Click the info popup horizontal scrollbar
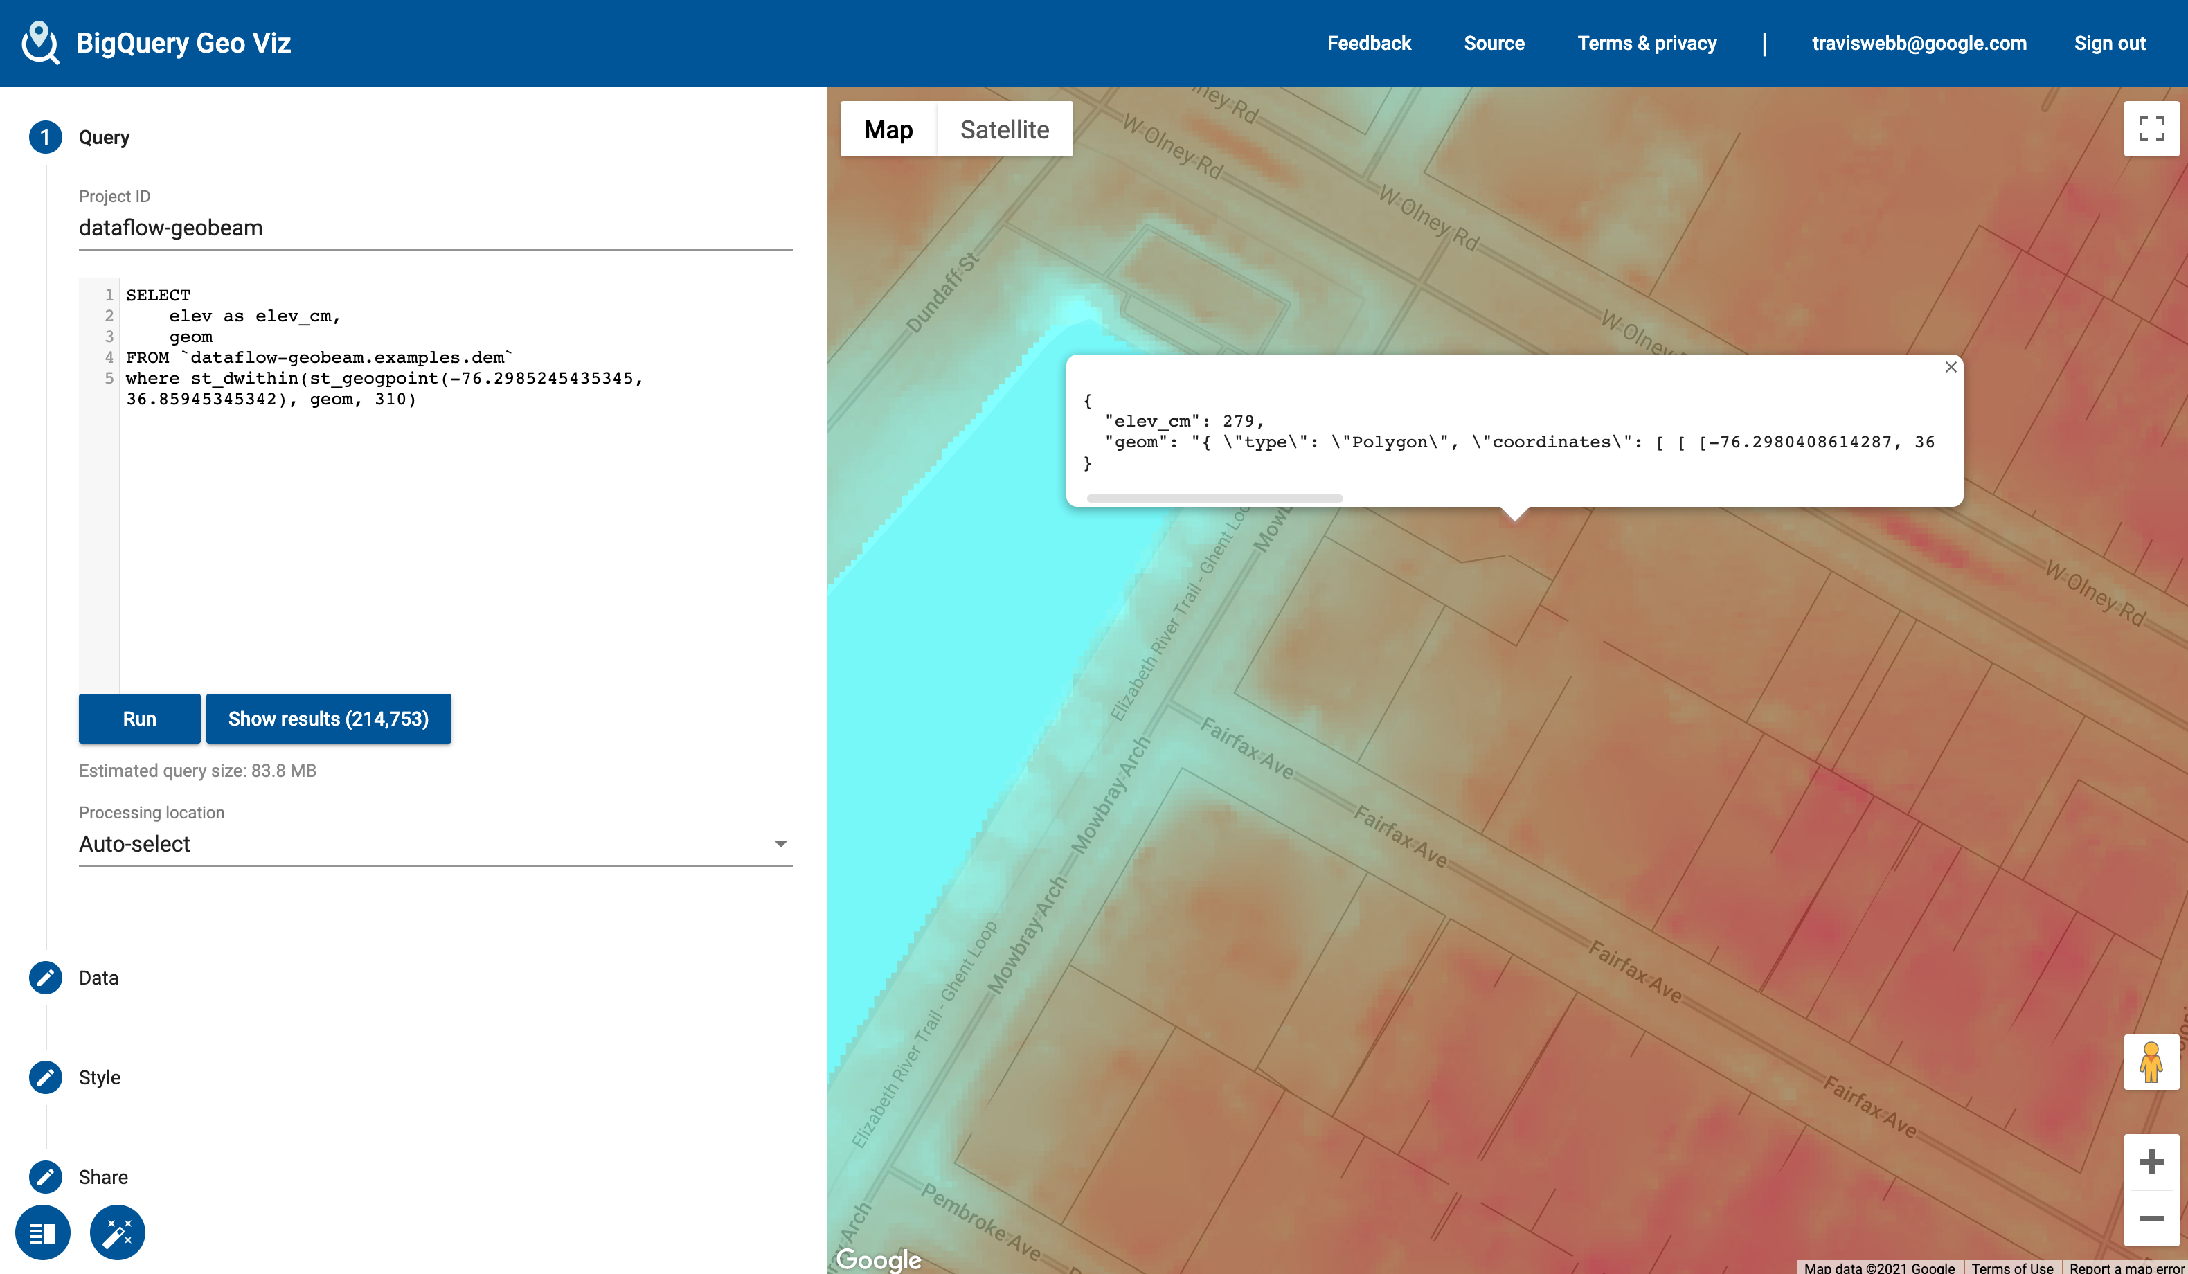Viewport: 2188px width, 1274px height. pos(1214,499)
